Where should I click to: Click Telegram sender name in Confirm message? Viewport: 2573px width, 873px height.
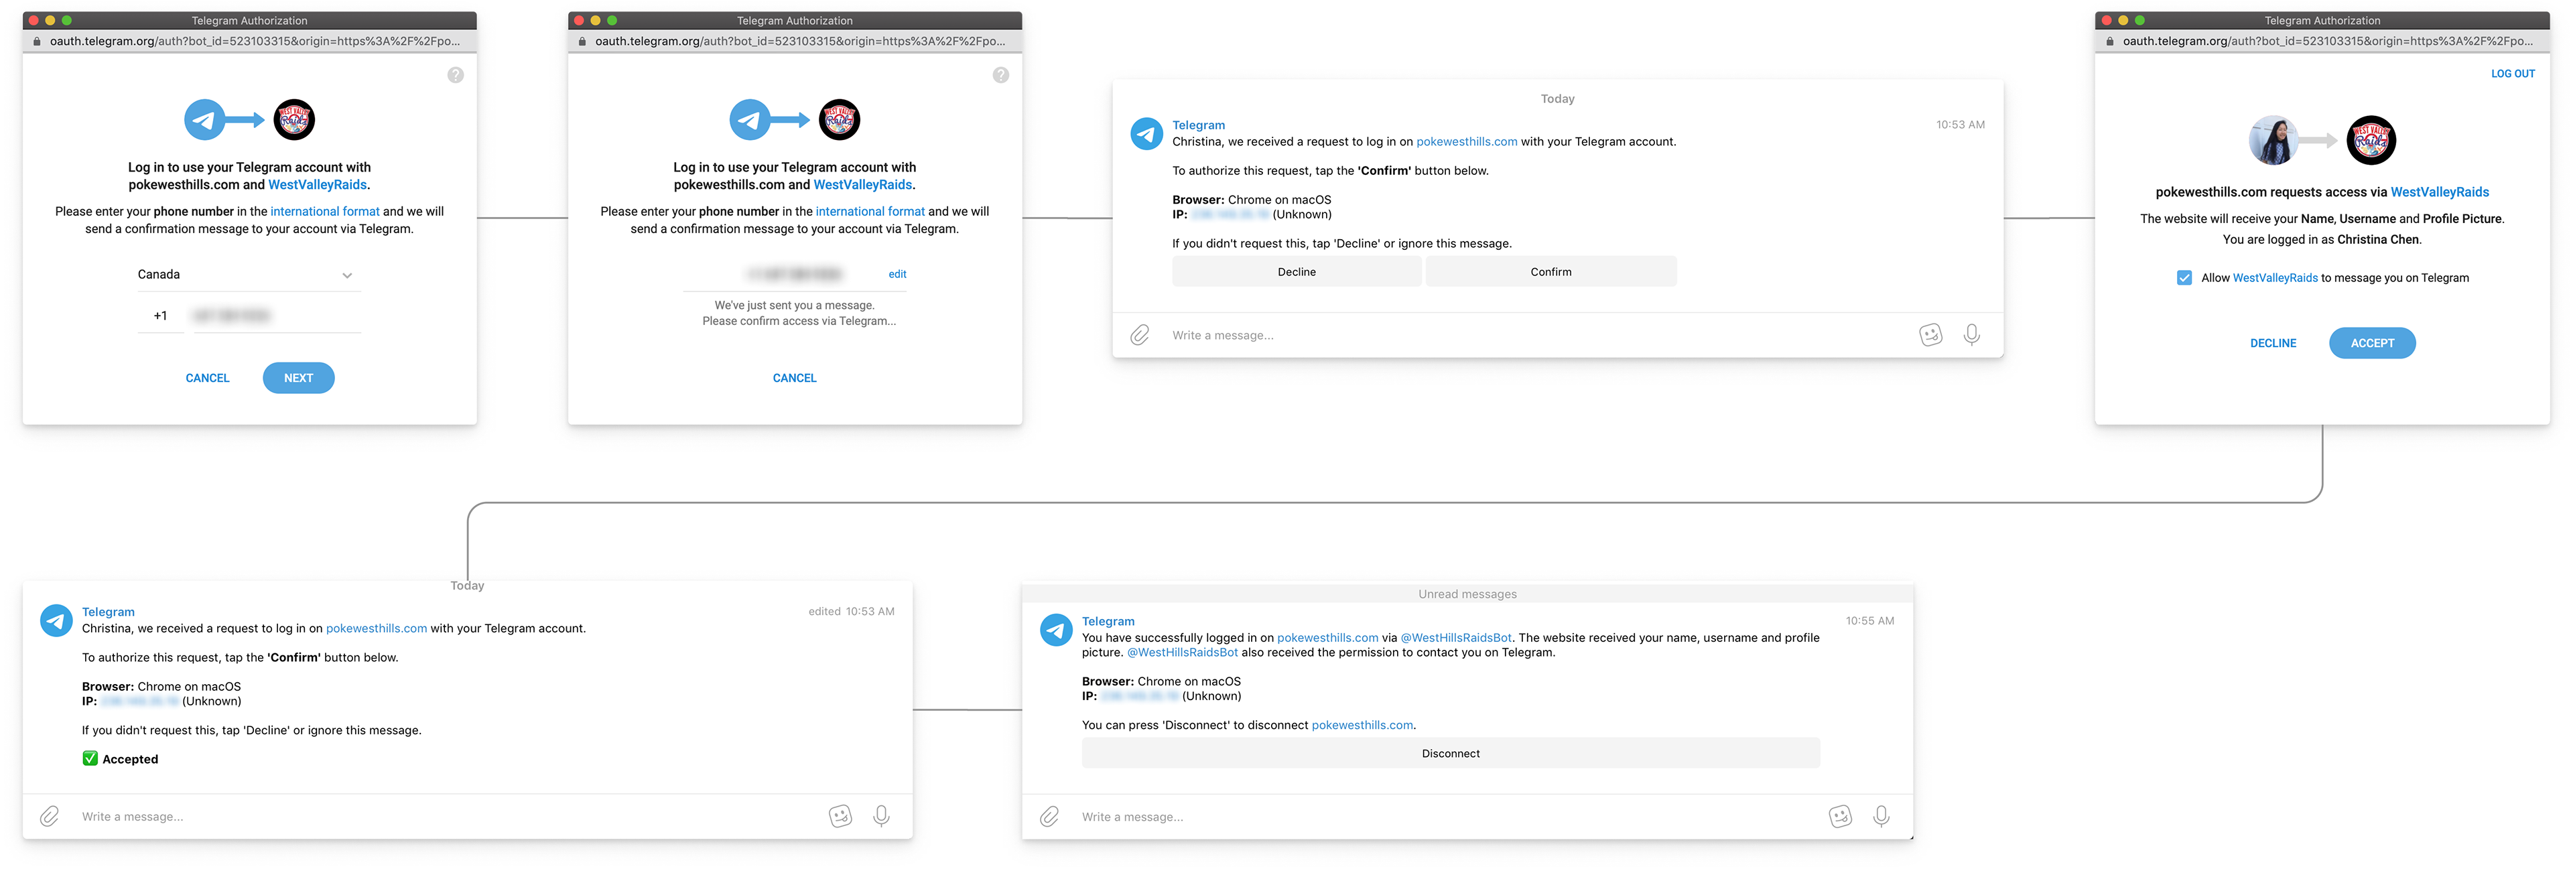pyautogui.click(x=1197, y=125)
